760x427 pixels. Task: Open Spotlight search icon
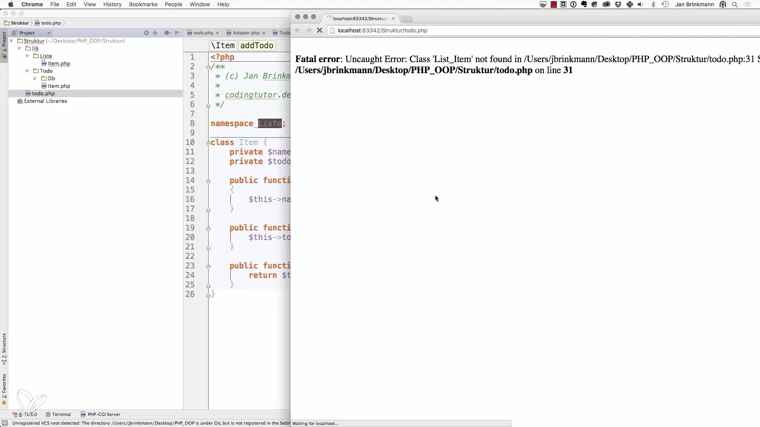(735, 4)
